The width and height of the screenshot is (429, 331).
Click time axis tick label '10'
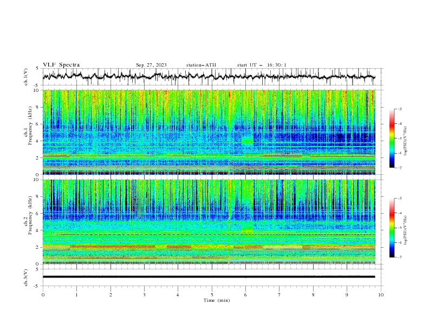point(381,295)
